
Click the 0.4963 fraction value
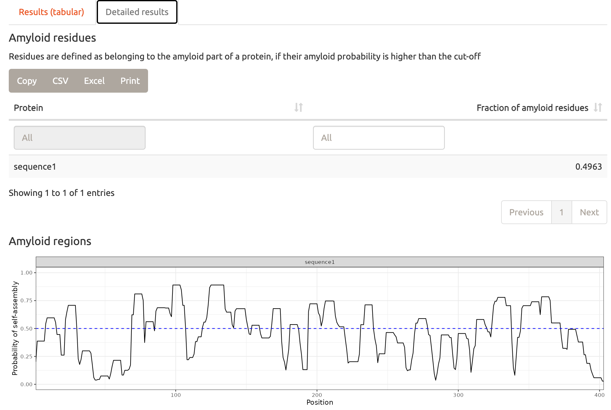(588, 167)
